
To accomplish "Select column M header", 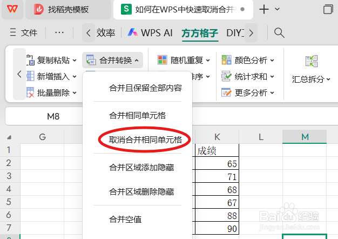I will pyautogui.click(x=305, y=137).
